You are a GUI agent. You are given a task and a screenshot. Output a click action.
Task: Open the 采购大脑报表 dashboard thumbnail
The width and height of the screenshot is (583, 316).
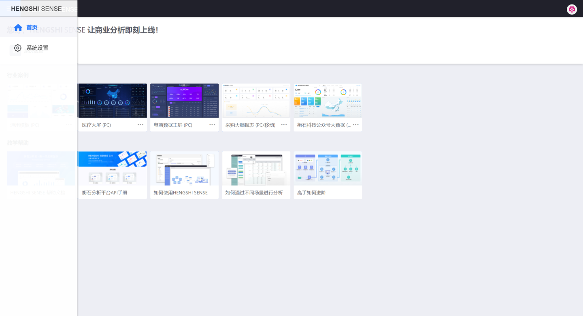pos(256,101)
